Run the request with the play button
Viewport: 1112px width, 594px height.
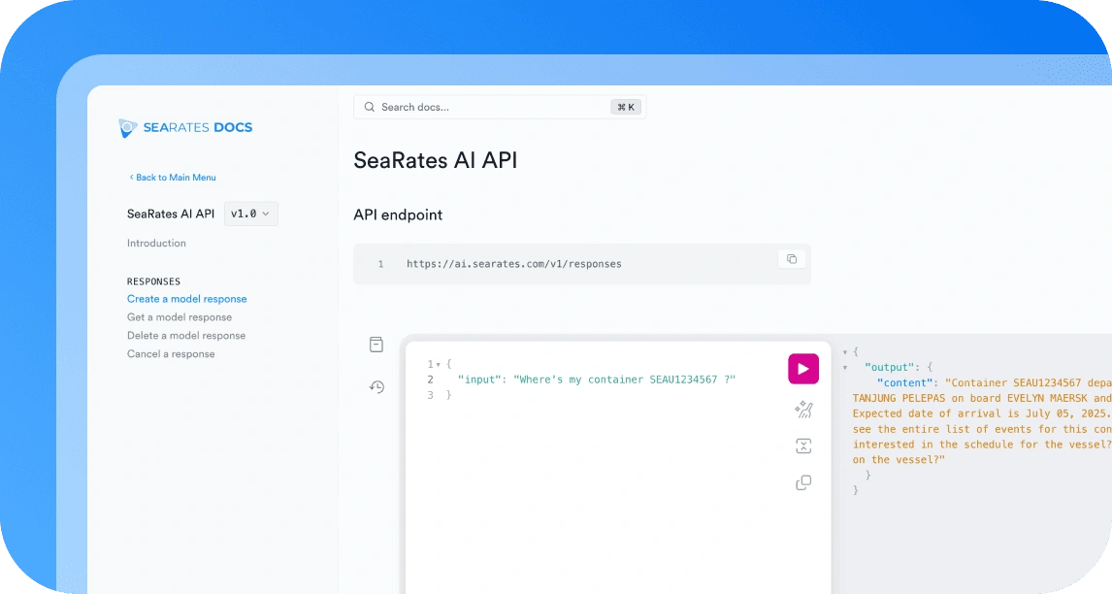point(803,369)
